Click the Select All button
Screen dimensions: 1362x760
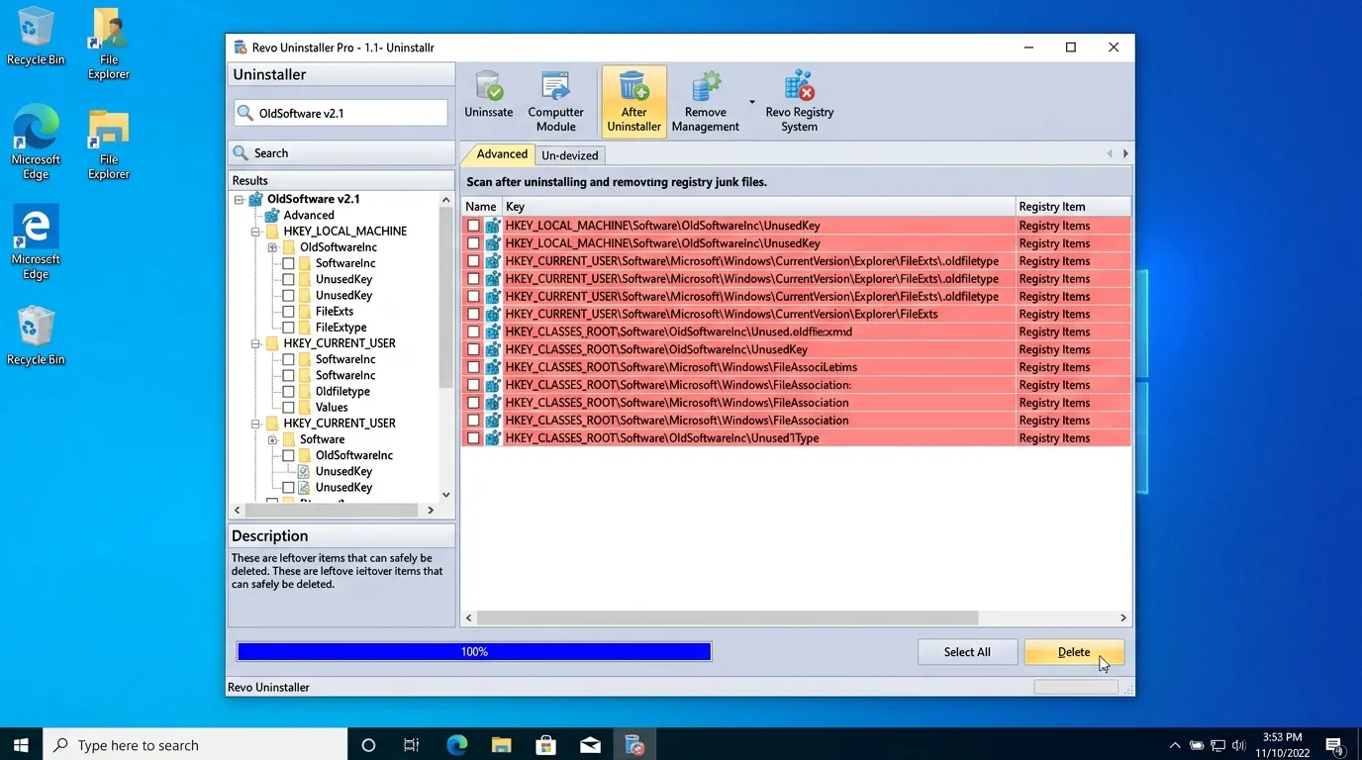coord(967,652)
